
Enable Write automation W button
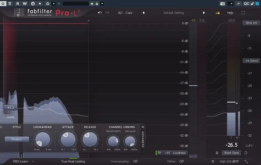25,4
